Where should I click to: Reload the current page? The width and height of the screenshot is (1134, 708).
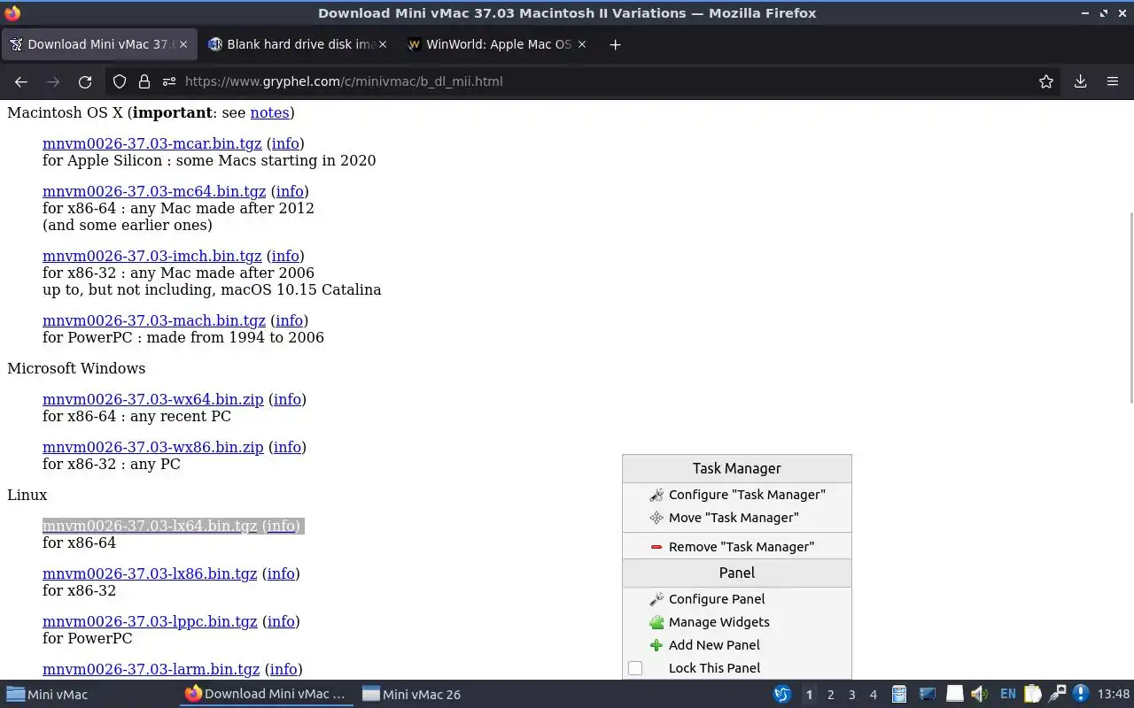(x=85, y=81)
